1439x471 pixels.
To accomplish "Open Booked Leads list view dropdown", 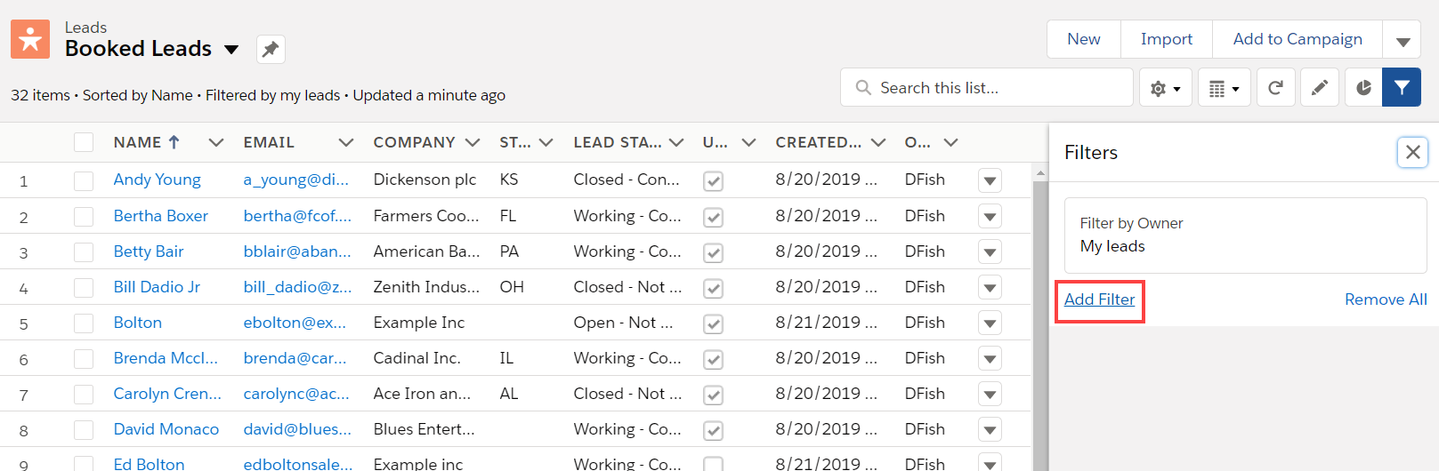I will pyautogui.click(x=231, y=50).
